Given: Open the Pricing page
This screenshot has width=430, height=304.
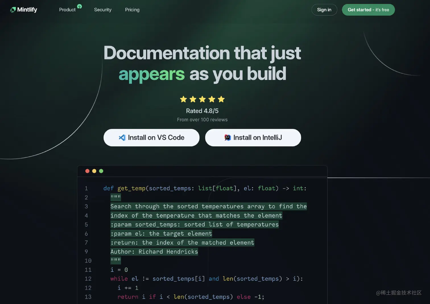Looking at the screenshot, I should pyautogui.click(x=132, y=10).
